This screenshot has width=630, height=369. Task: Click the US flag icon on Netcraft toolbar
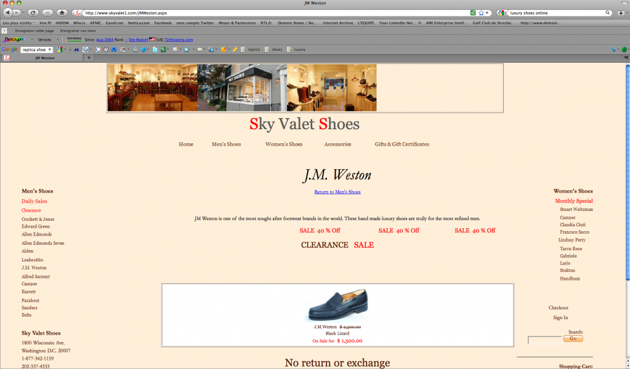click(x=152, y=39)
